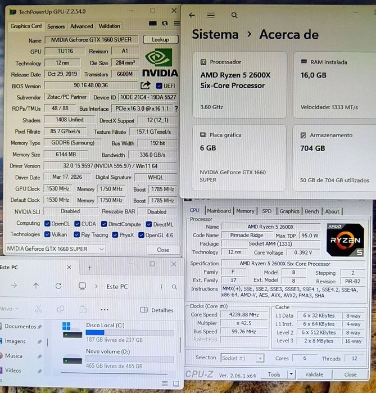Click the Lookup button in GPU-Z
Image resolution: width=376 pixels, height=393 pixels.
click(x=161, y=39)
